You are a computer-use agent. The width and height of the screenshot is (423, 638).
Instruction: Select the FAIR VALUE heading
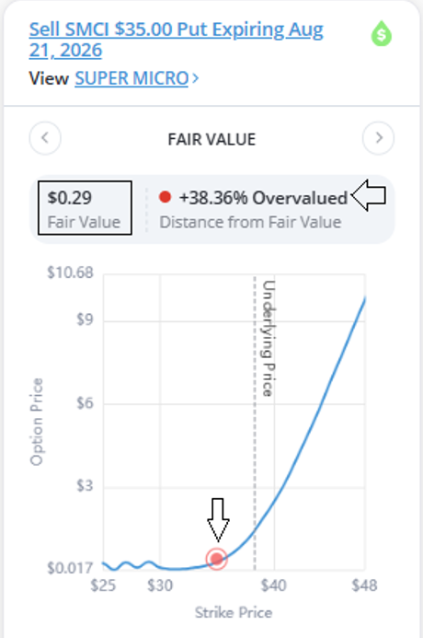pyautogui.click(x=211, y=140)
